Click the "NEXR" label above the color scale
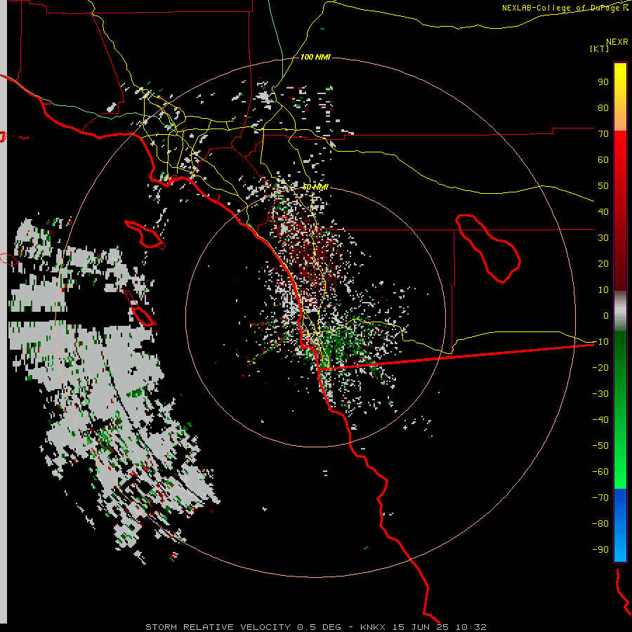This screenshot has width=632, height=632. (x=617, y=42)
